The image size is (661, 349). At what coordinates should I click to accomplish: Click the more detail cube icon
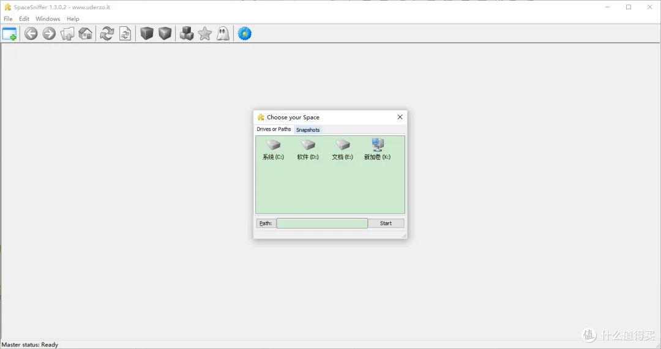(x=165, y=34)
